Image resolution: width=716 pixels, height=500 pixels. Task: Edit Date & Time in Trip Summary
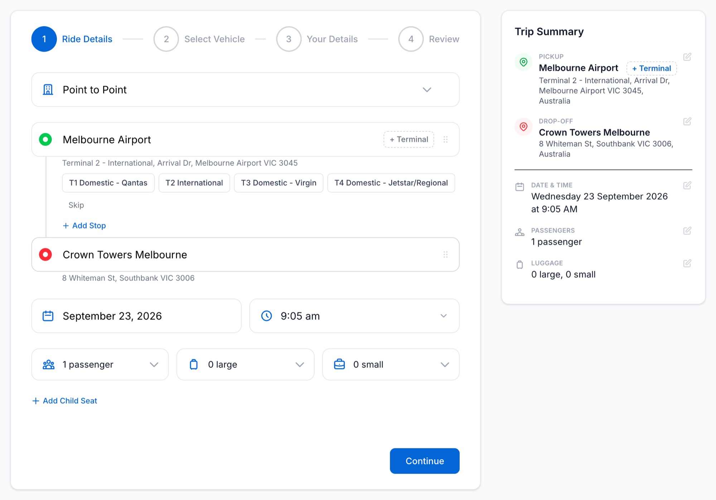pyautogui.click(x=687, y=186)
